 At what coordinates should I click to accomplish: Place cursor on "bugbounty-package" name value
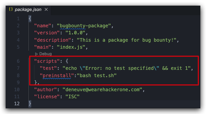(x=84, y=26)
